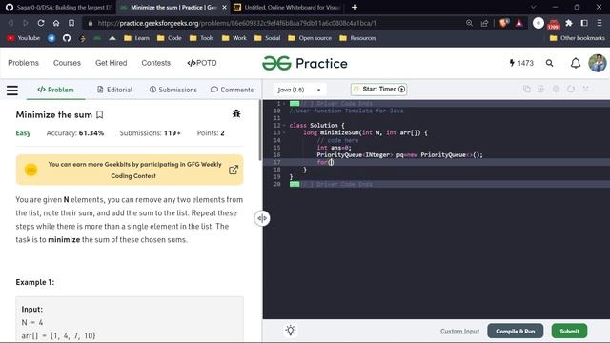Viewport: 610px width, 343px height.
Task: Switch to the Comments tab
Action: pyautogui.click(x=232, y=90)
